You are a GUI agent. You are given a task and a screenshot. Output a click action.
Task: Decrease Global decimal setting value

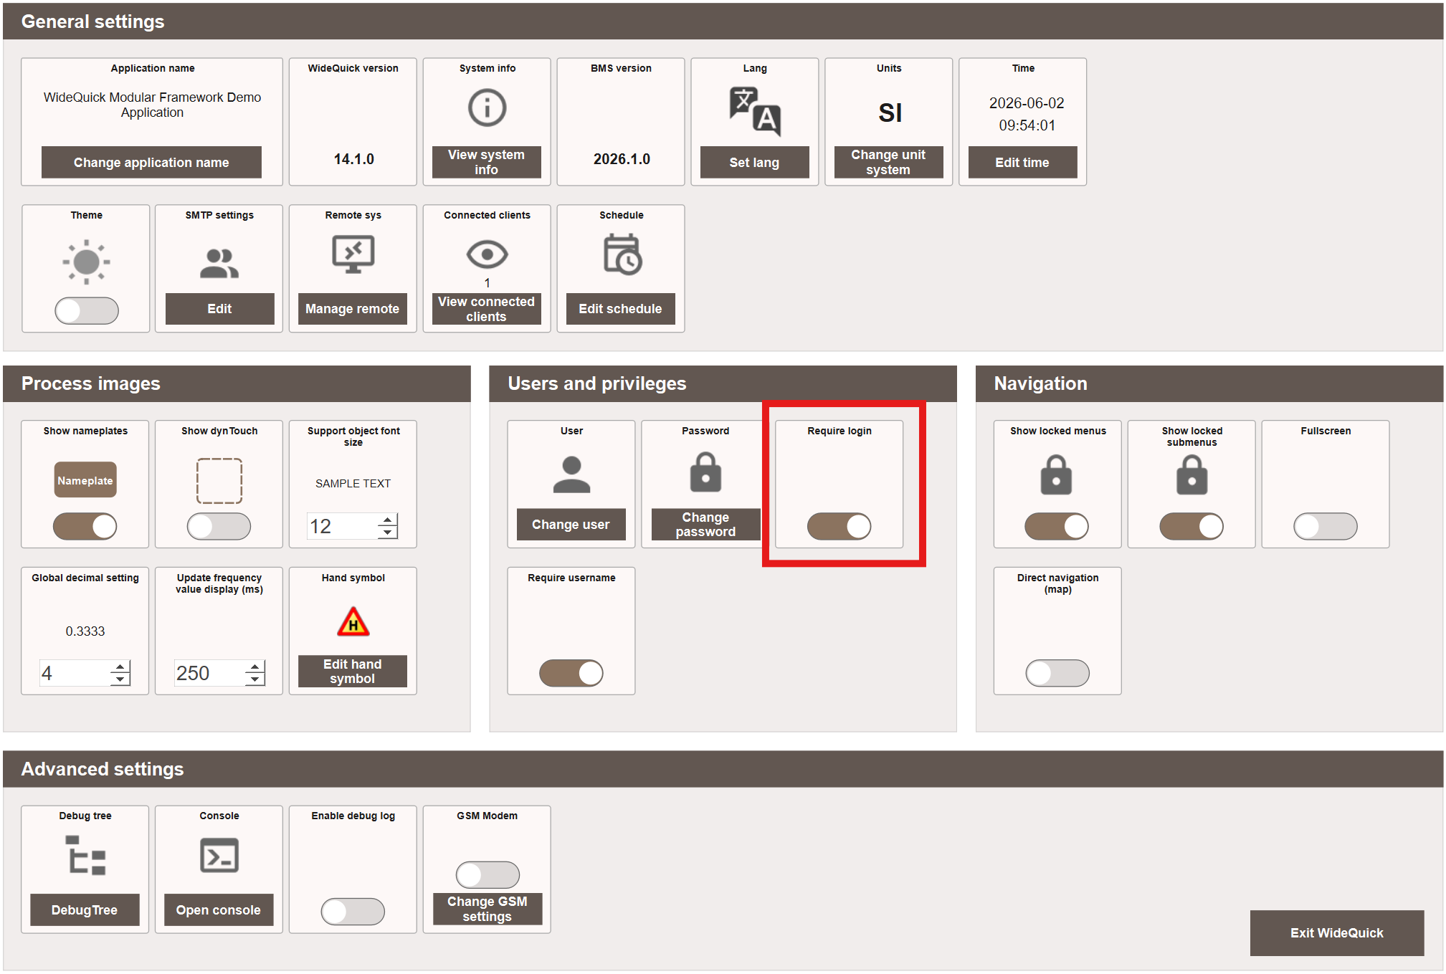[x=120, y=679]
